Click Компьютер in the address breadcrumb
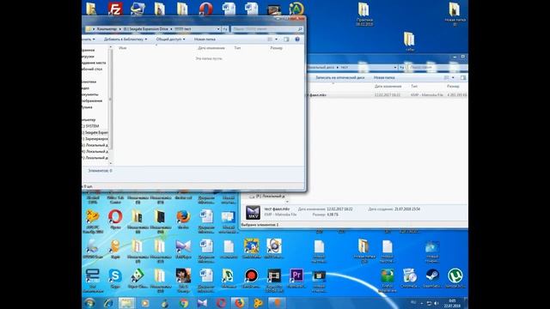Screen dimensions: 550x309 [x=107, y=29]
